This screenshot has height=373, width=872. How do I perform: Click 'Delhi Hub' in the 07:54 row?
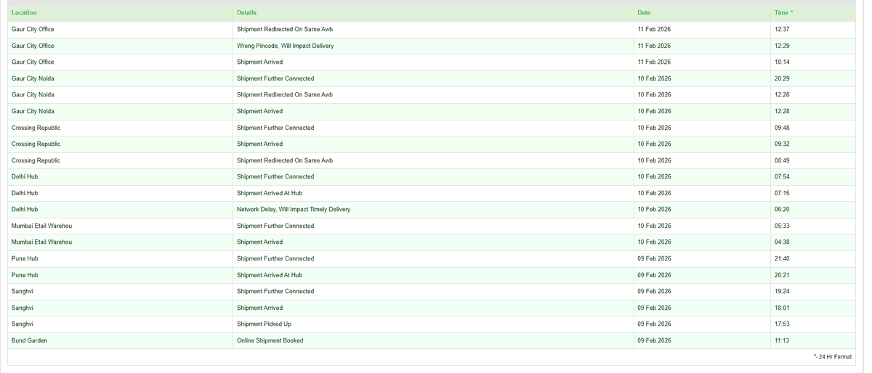point(25,177)
